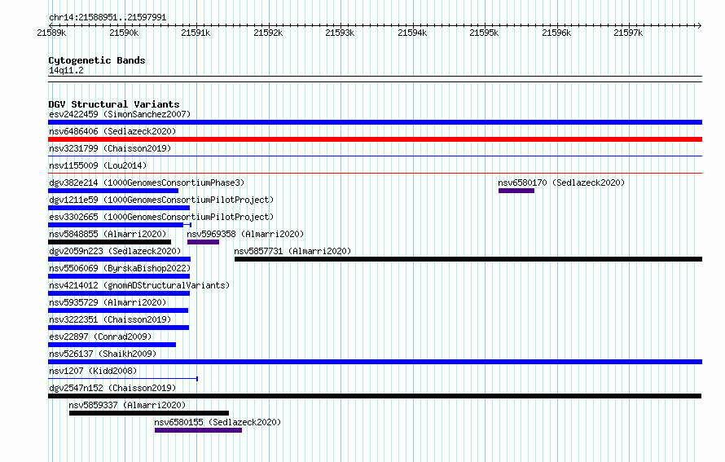The height and width of the screenshot is (462, 725).
Task: Open the dgv2547n152 (Chaisson2019) label
Action: [x=112, y=388]
